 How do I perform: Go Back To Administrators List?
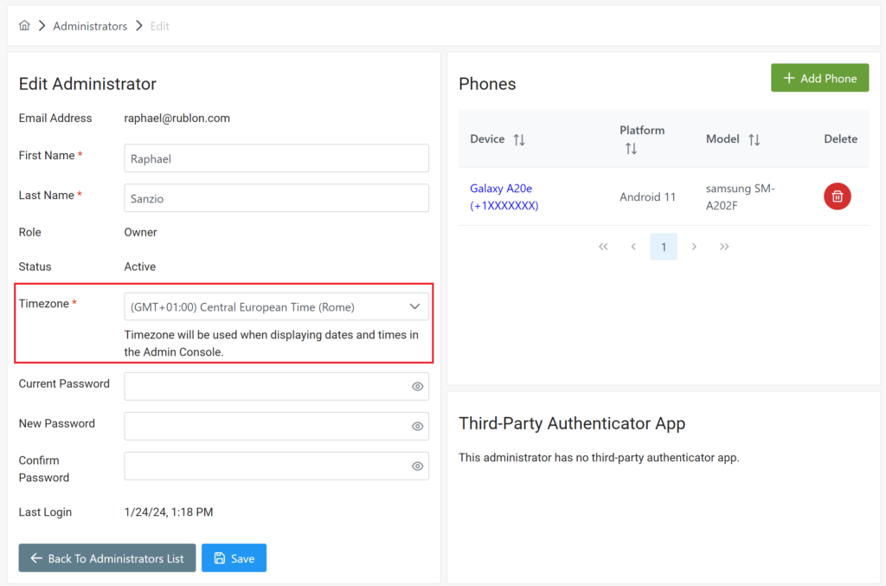tap(106, 557)
